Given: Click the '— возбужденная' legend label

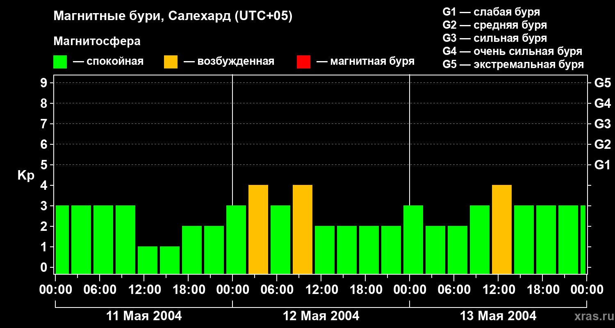Looking at the screenshot, I should pyautogui.click(x=229, y=61).
